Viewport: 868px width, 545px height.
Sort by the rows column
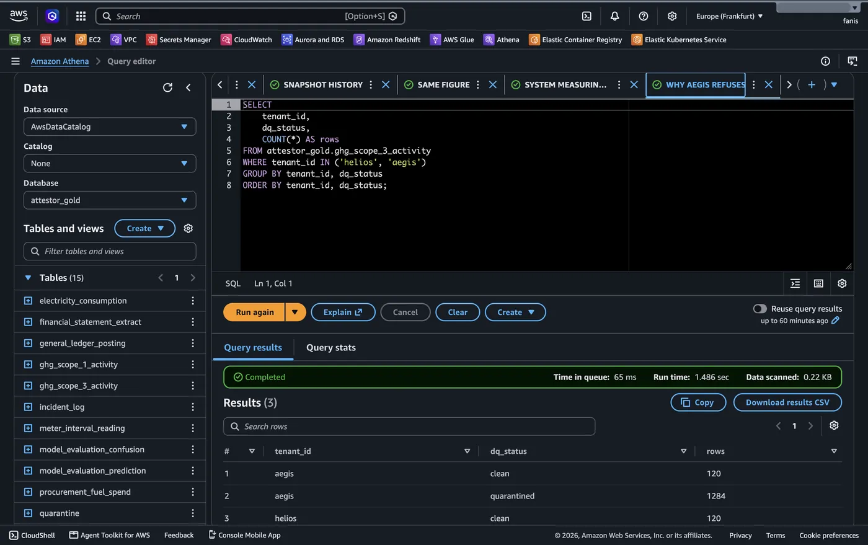point(834,451)
